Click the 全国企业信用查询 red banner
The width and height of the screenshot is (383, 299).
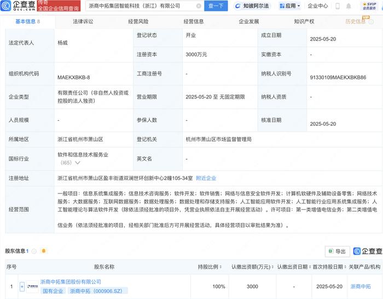(59, 6)
